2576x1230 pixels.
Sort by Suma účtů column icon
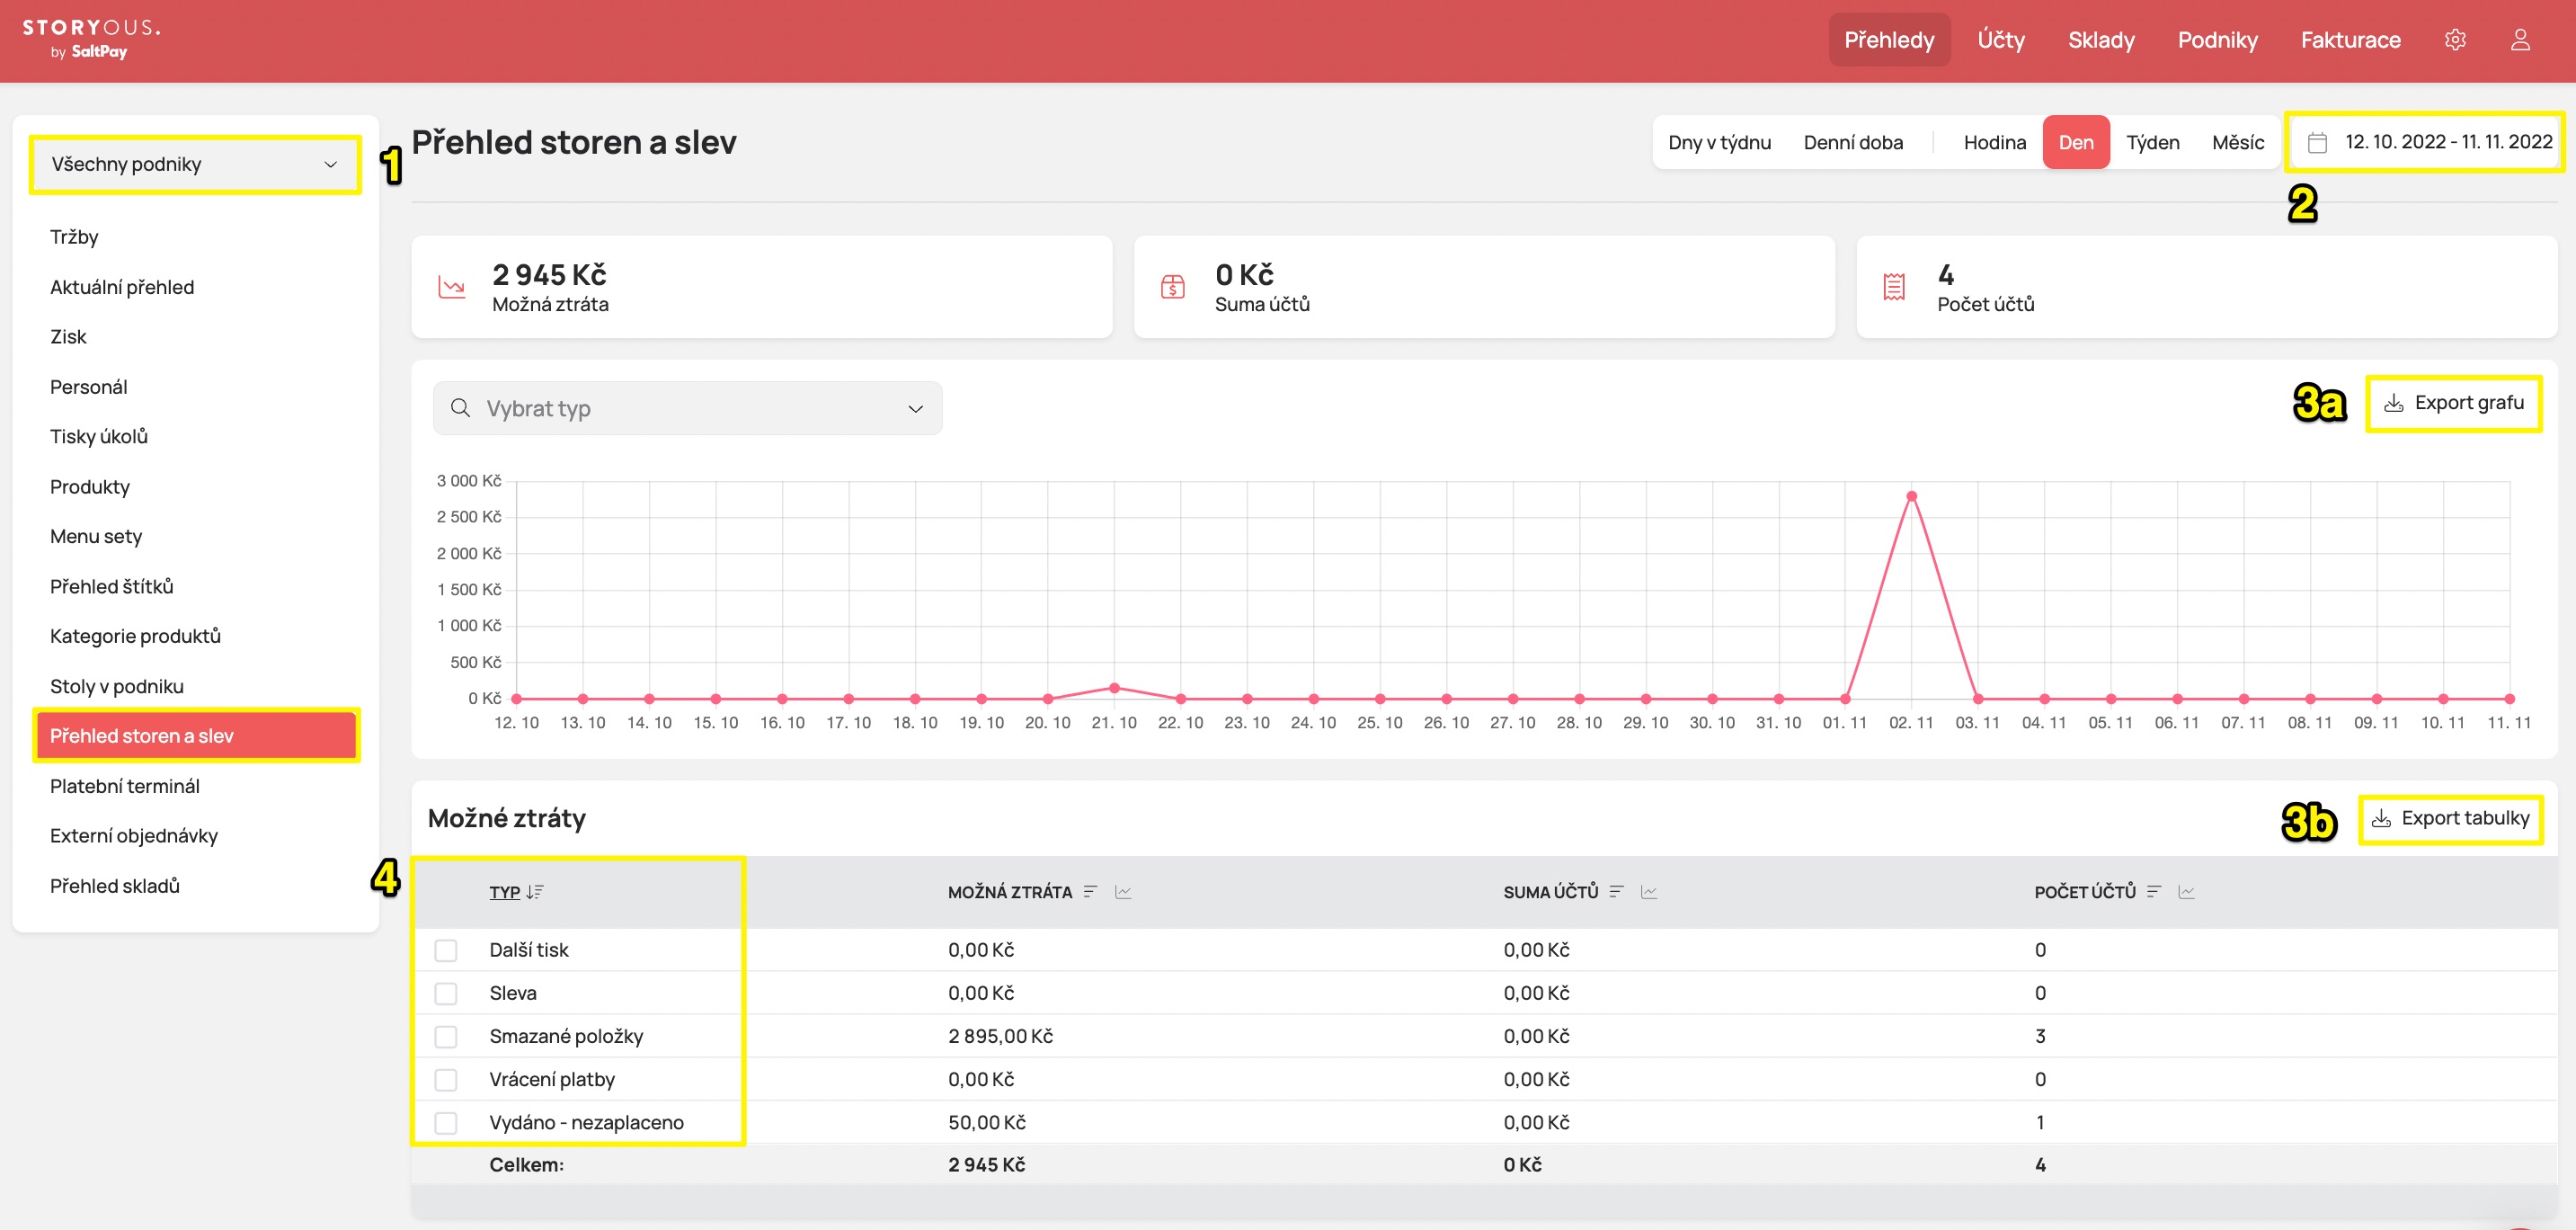click(x=1616, y=892)
